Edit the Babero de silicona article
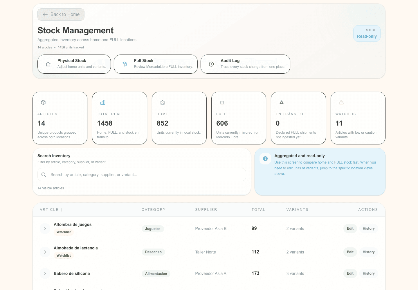Image resolution: width=418 pixels, height=290 pixels. click(350, 273)
